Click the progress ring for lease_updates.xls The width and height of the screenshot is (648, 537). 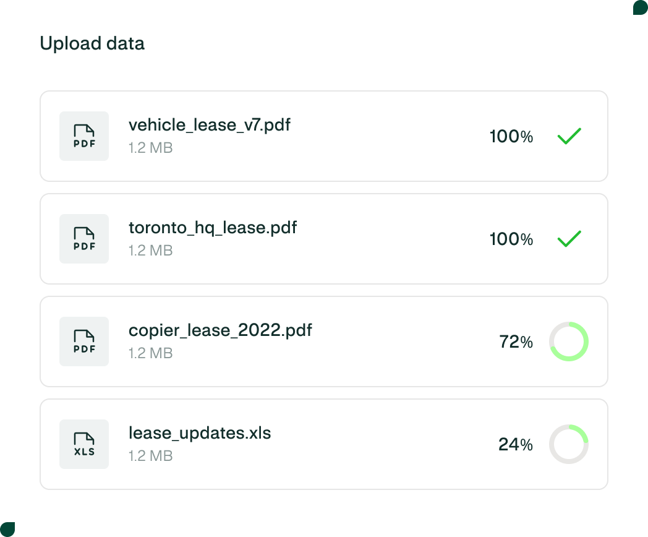tap(569, 444)
